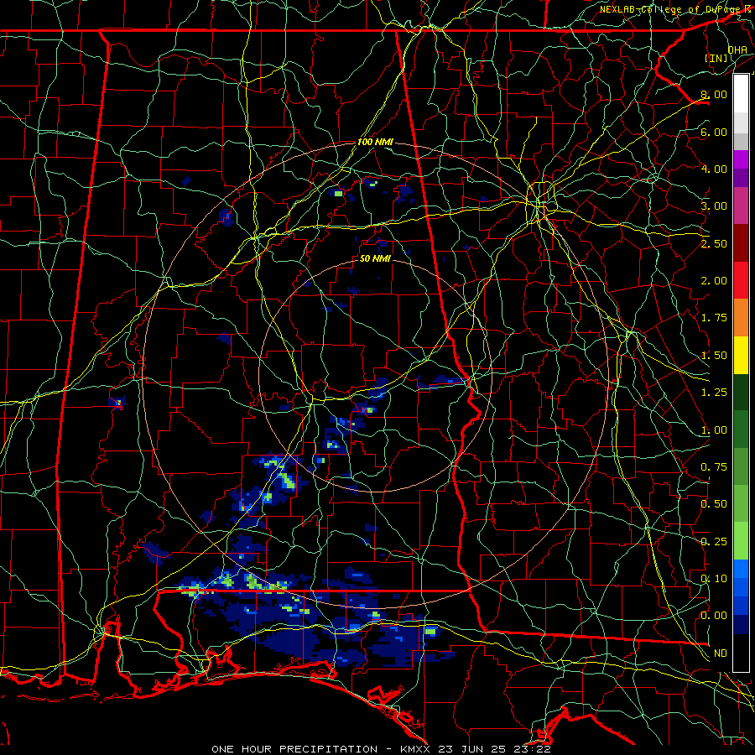Click the 8.00 legend value

coord(714,94)
